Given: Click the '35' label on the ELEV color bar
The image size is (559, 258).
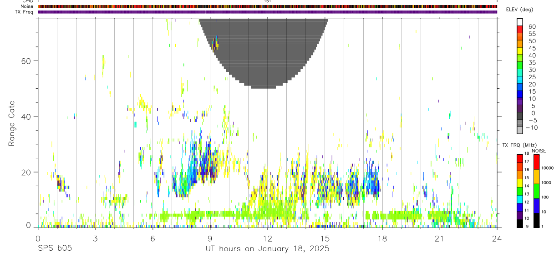Looking at the screenshot, I should 532,63.
